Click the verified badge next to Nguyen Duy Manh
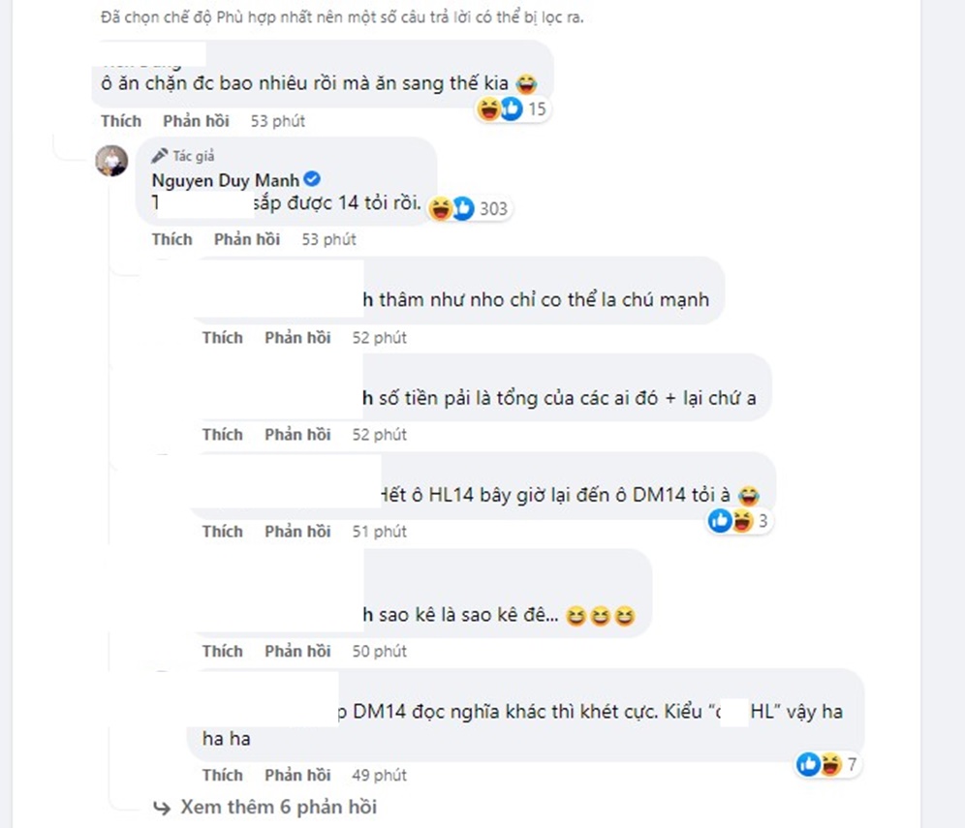965x828 pixels. [x=312, y=179]
